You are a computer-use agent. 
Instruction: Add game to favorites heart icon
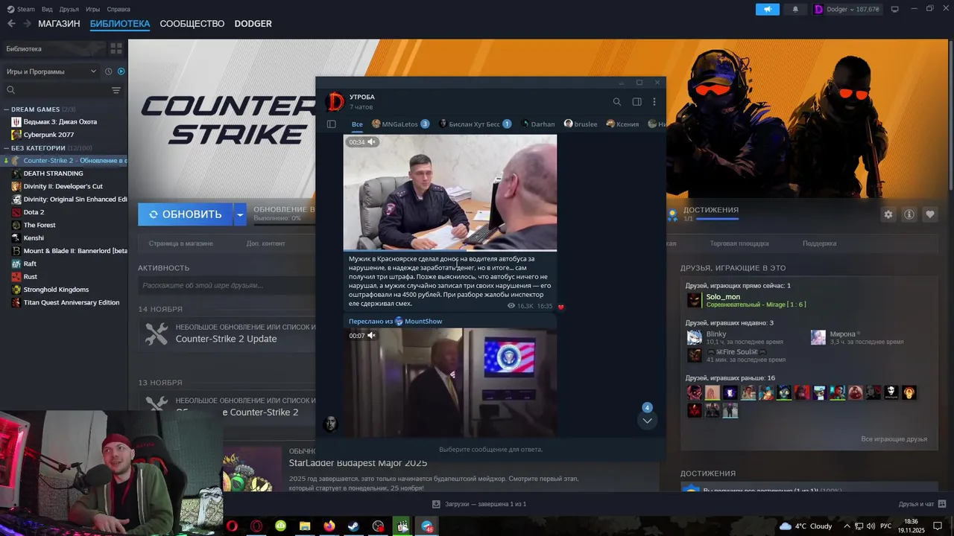(930, 214)
